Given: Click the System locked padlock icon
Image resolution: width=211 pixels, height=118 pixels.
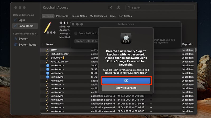Looking at the screenshot, I should click(x=16, y=39).
